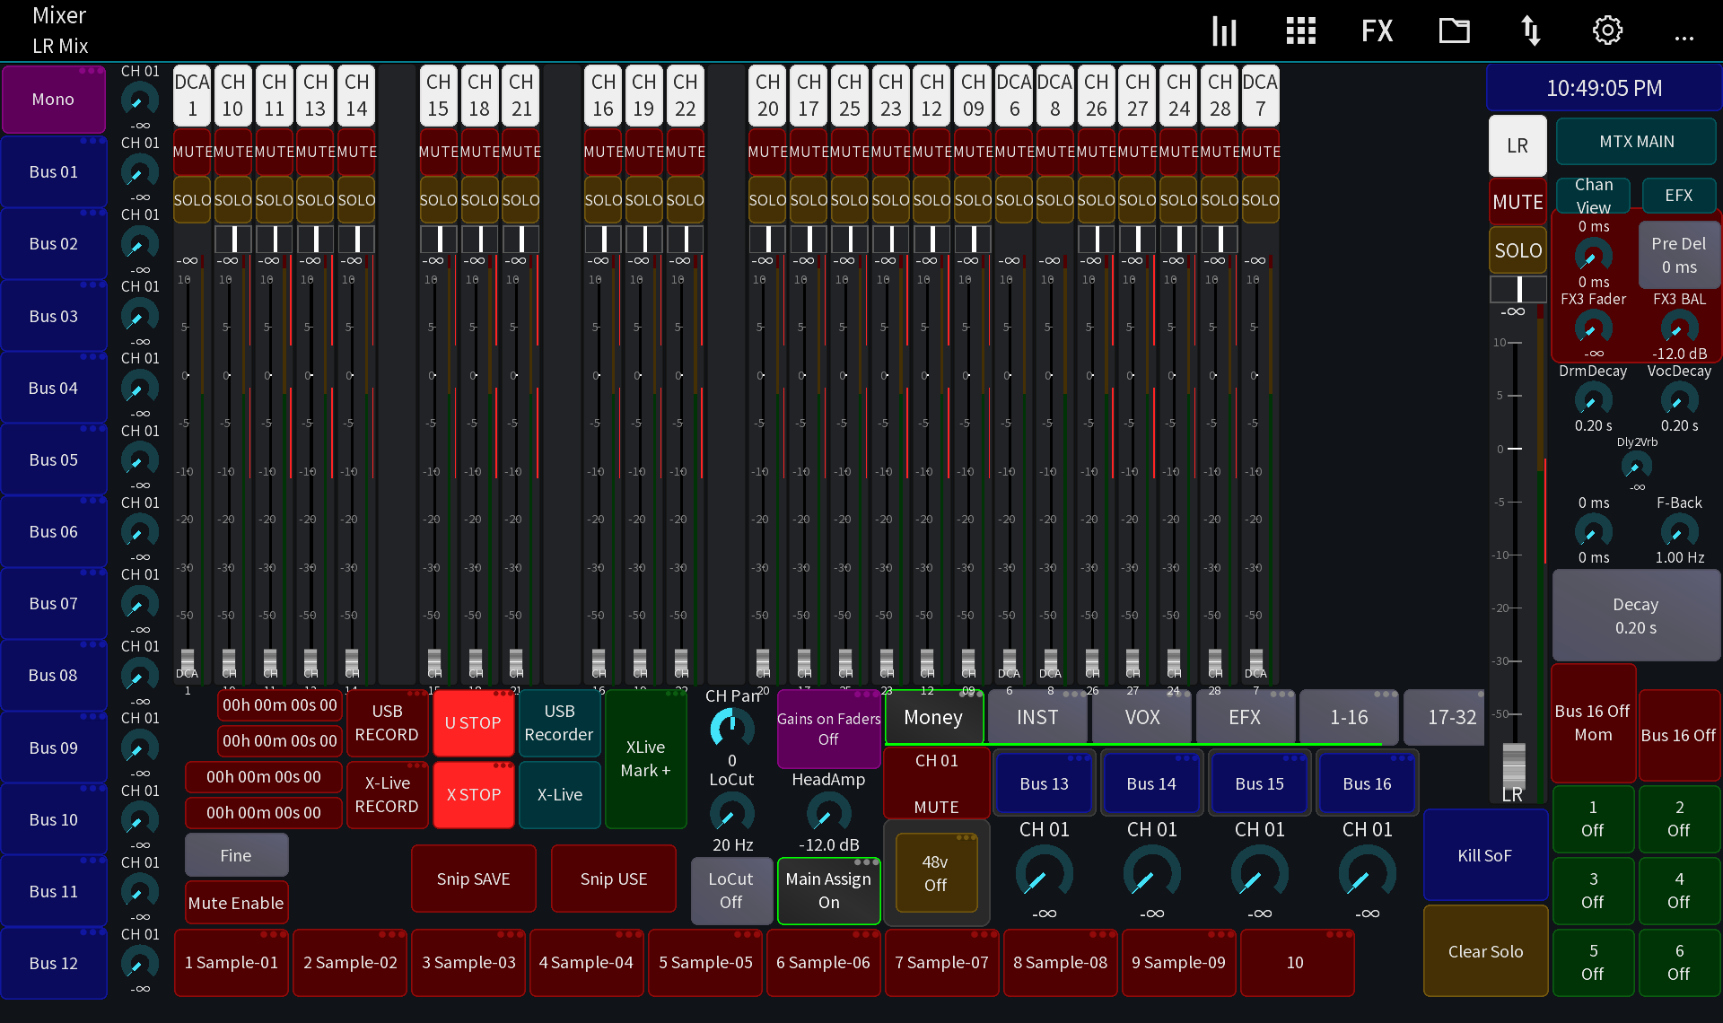Screen dimensions: 1723x1023
Task: Open the settings gear
Action: (1607, 31)
